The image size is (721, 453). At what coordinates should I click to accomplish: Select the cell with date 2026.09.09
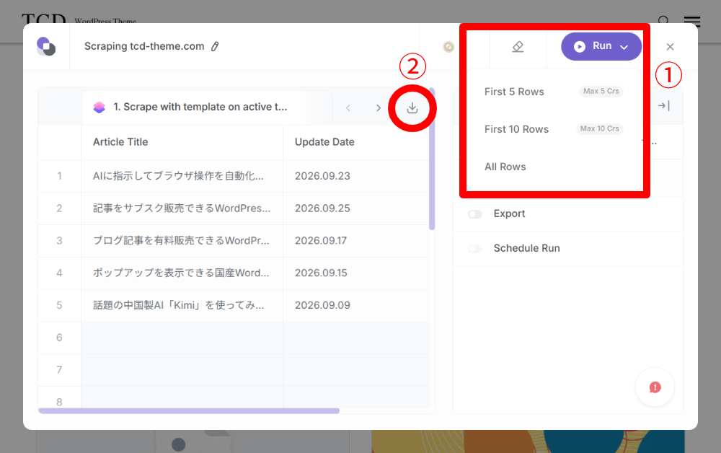(x=356, y=305)
